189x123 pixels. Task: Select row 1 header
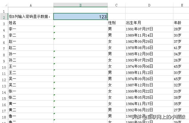pos(4,10)
